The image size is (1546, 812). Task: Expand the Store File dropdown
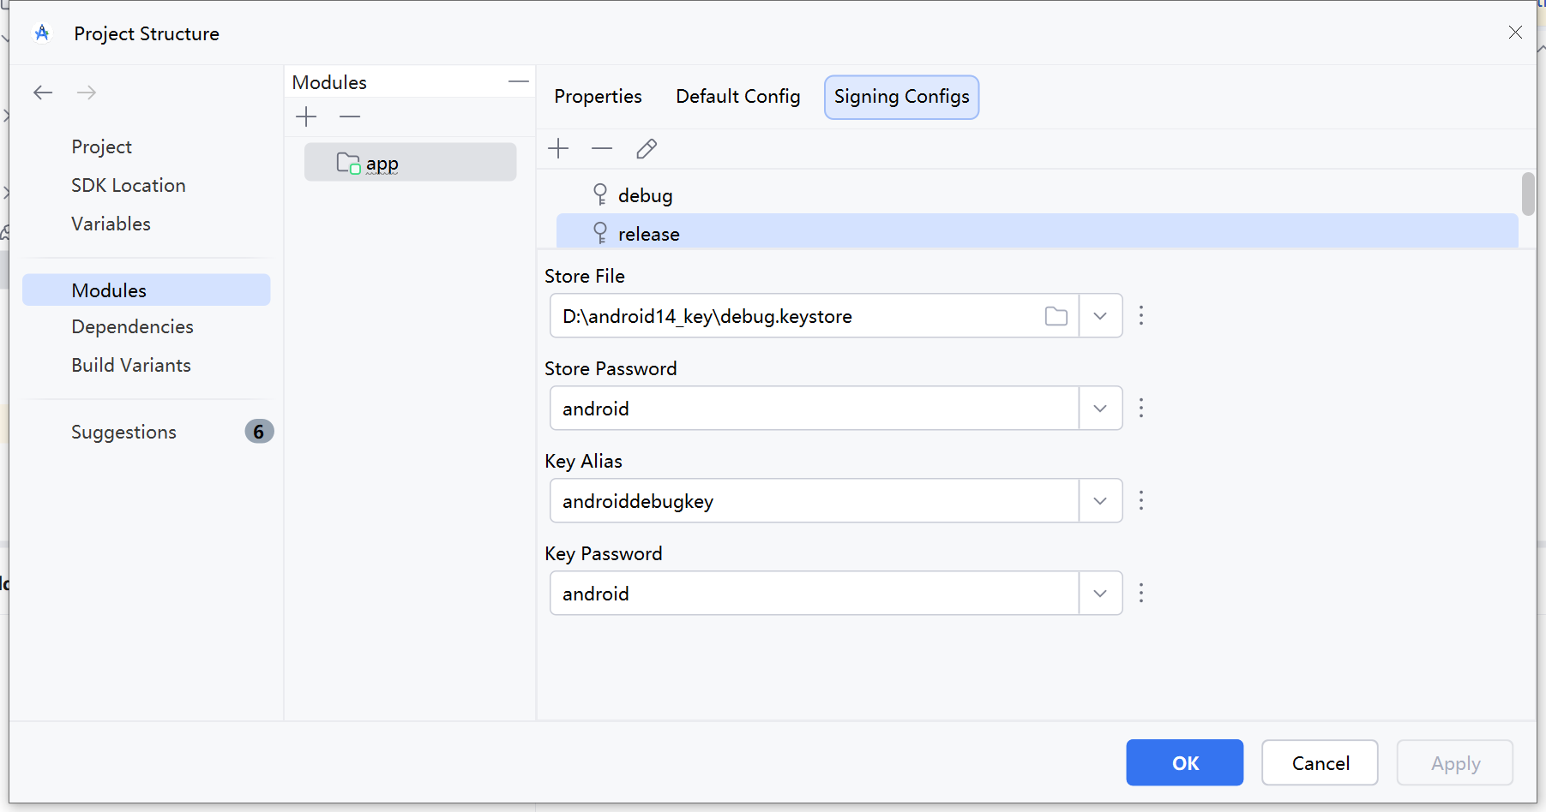coord(1100,316)
